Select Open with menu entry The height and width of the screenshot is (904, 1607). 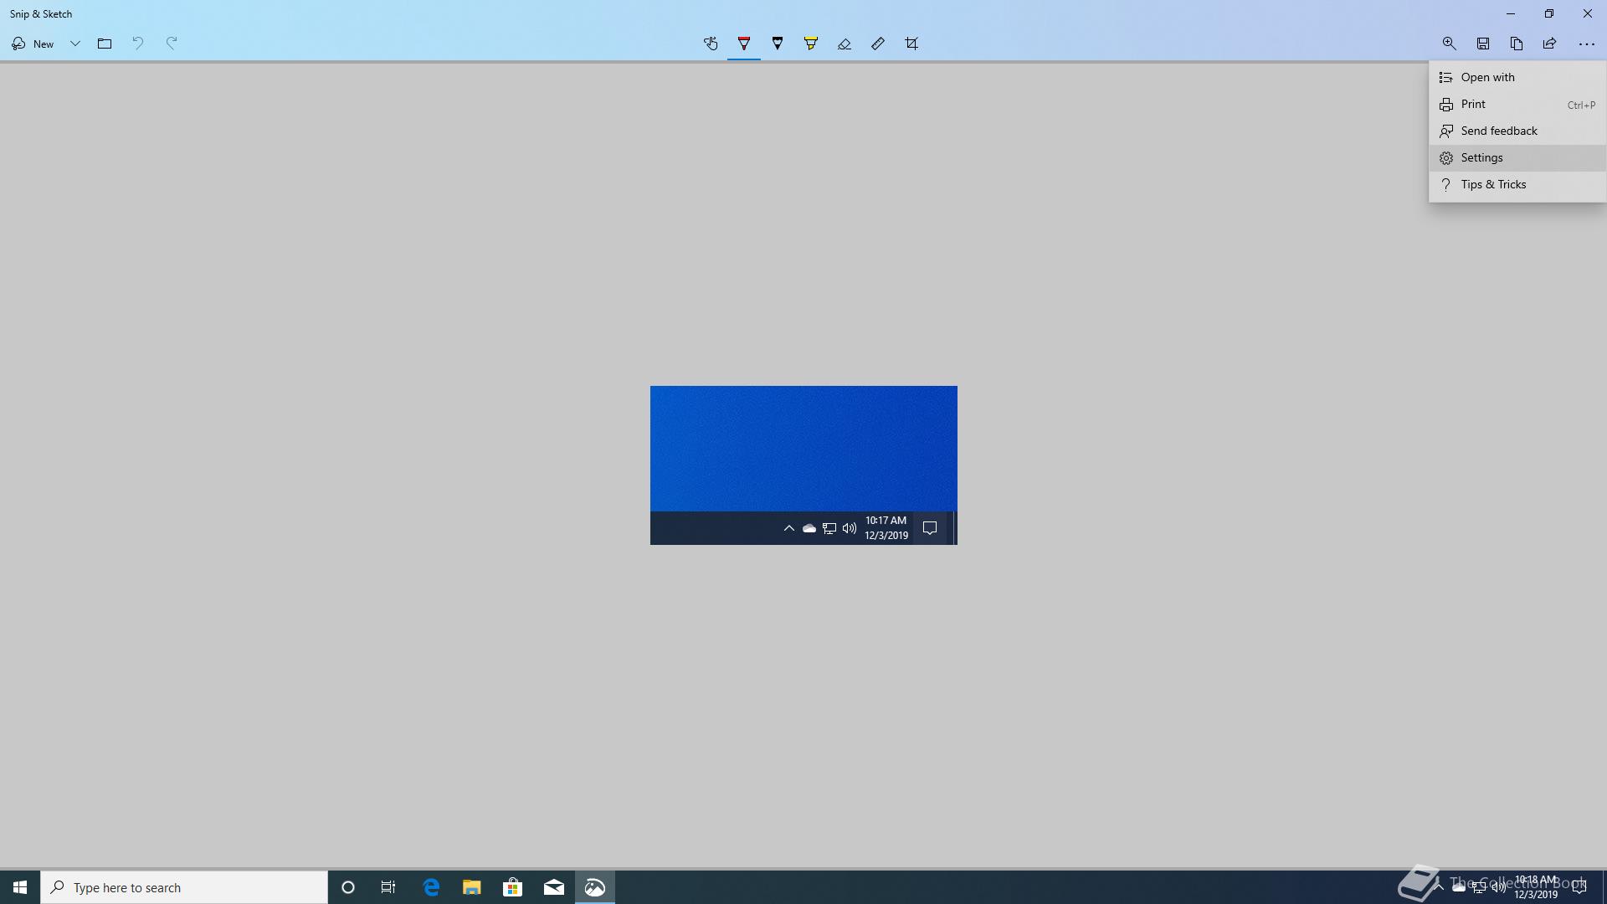tap(1487, 77)
